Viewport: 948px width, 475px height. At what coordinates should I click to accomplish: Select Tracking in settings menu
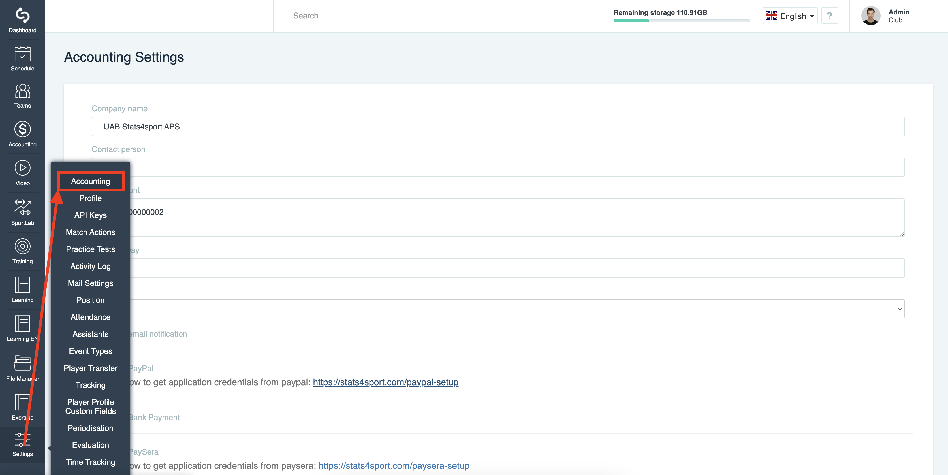tap(91, 385)
